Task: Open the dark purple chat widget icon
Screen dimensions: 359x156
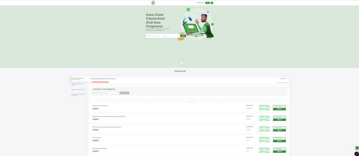Action: tap(356, 154)
